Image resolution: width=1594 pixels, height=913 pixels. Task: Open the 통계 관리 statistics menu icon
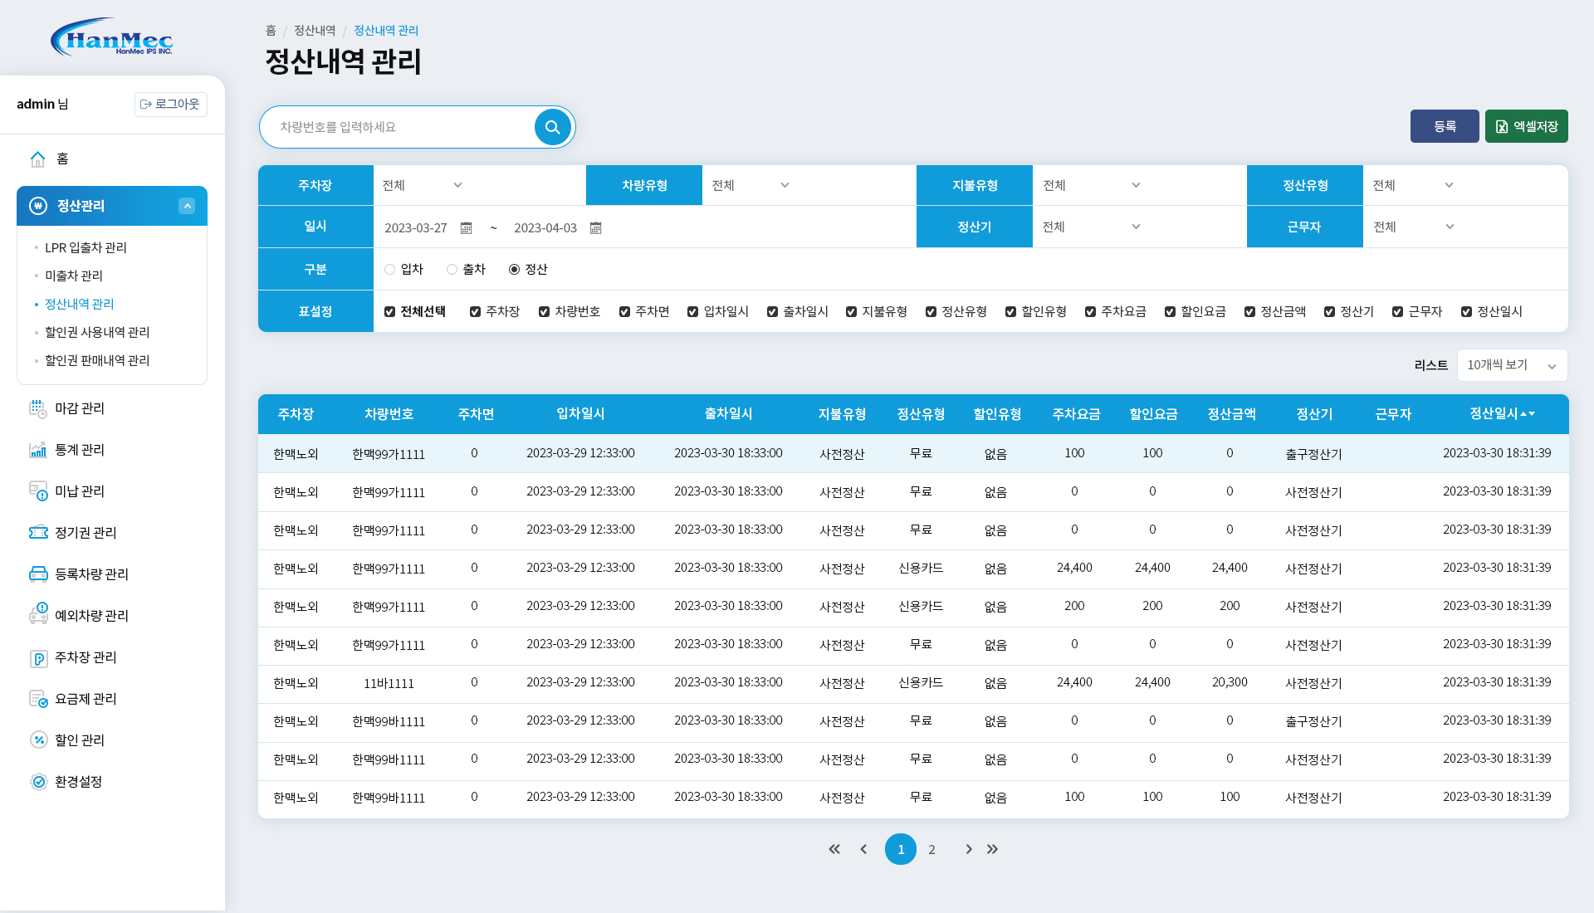pyautogui.click(x=39, y=450)
